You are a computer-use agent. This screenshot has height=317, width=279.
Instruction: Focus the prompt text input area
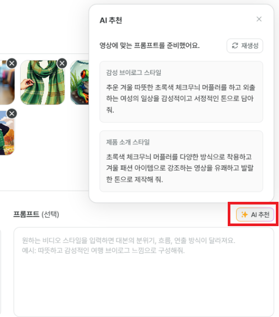click(x=144, y=272)
